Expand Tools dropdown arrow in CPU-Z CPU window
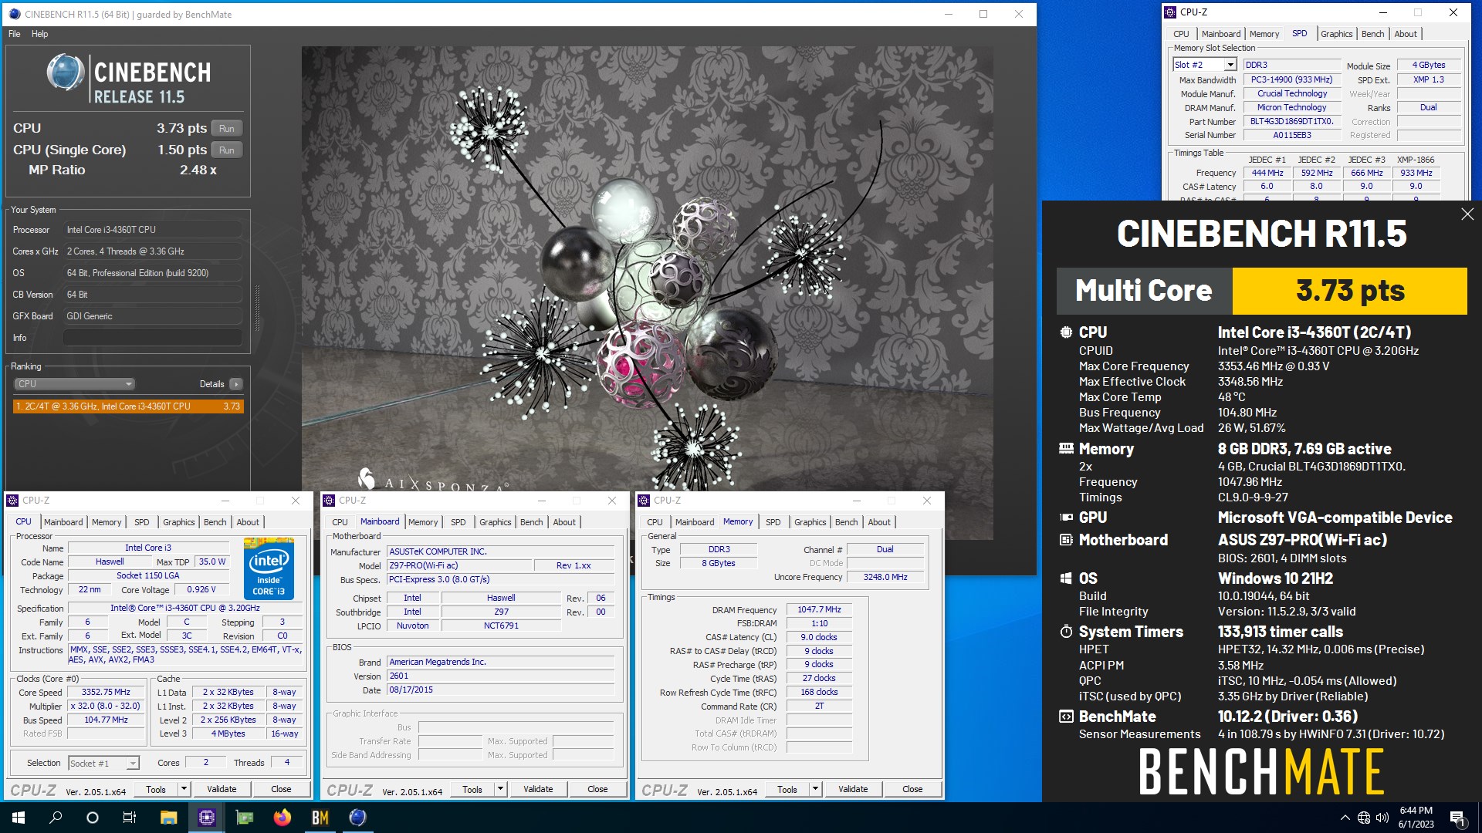 pyautogui.click(x=184, y=789)
